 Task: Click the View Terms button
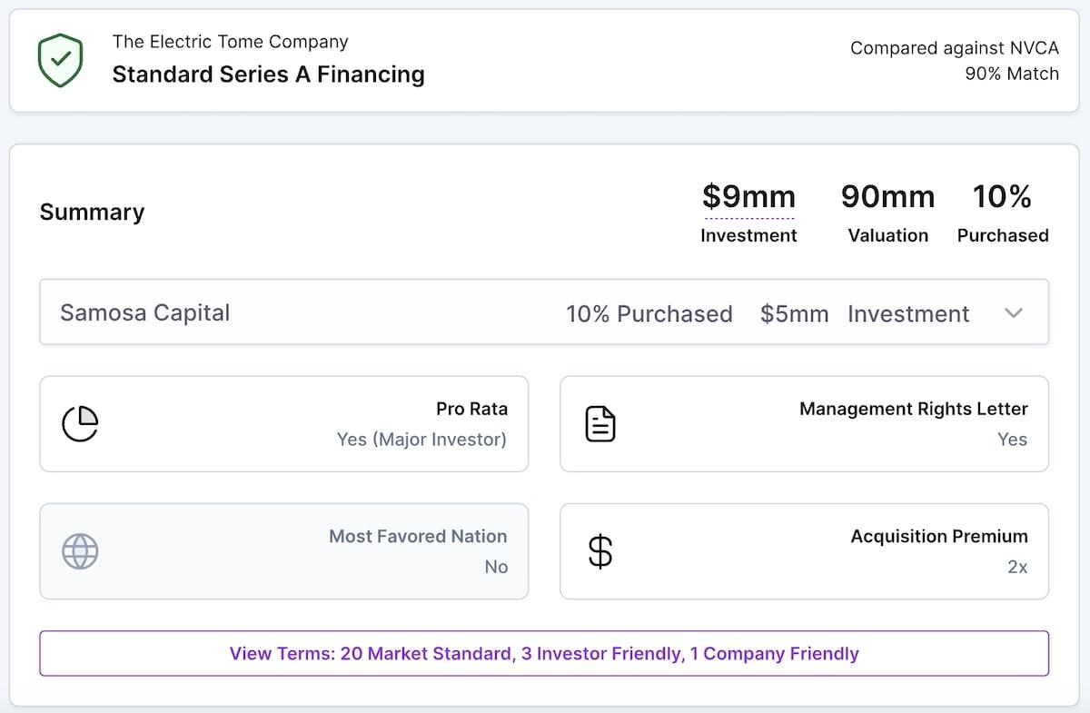tap(543, 653)
